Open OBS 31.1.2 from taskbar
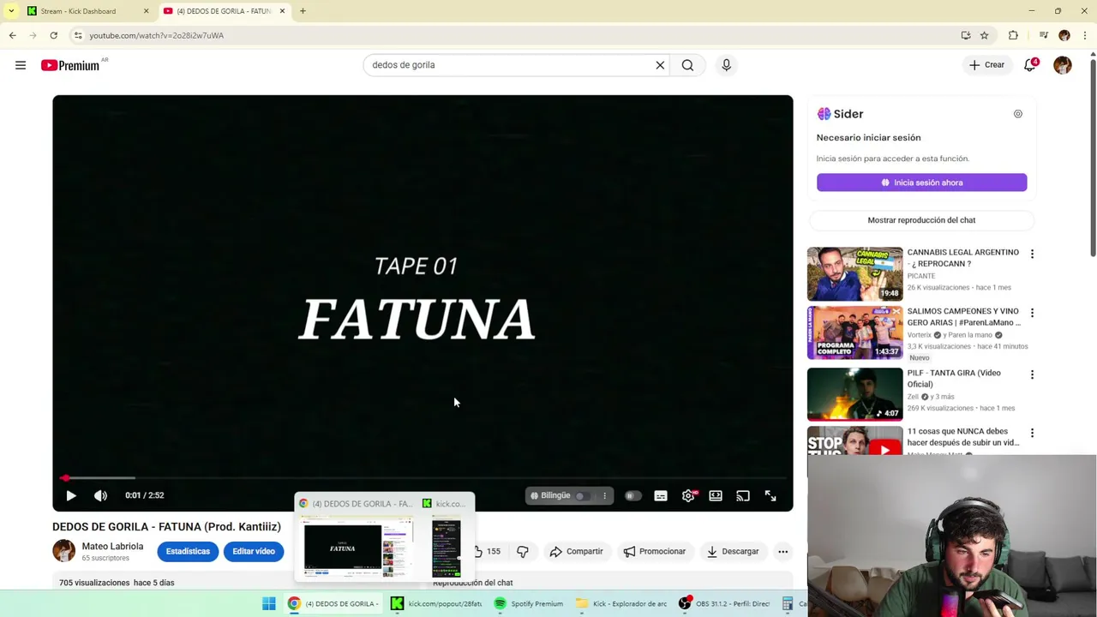This screenshot has height=617, width=1097. 725,603
